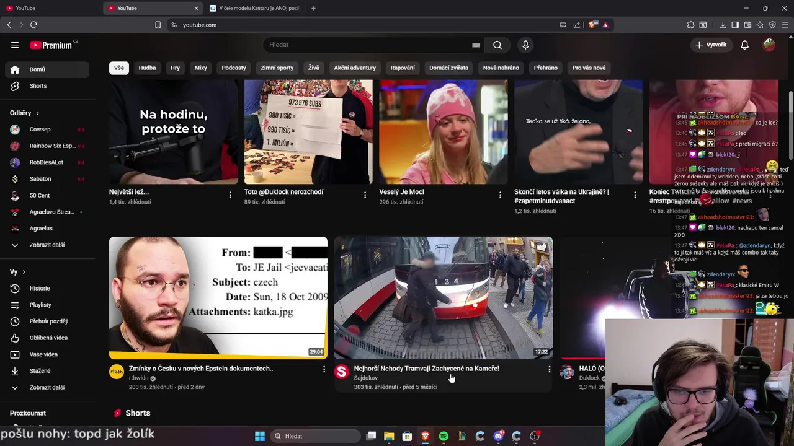Open Discord from the taskbar
The image size is (794, 446).
point(498,436)
